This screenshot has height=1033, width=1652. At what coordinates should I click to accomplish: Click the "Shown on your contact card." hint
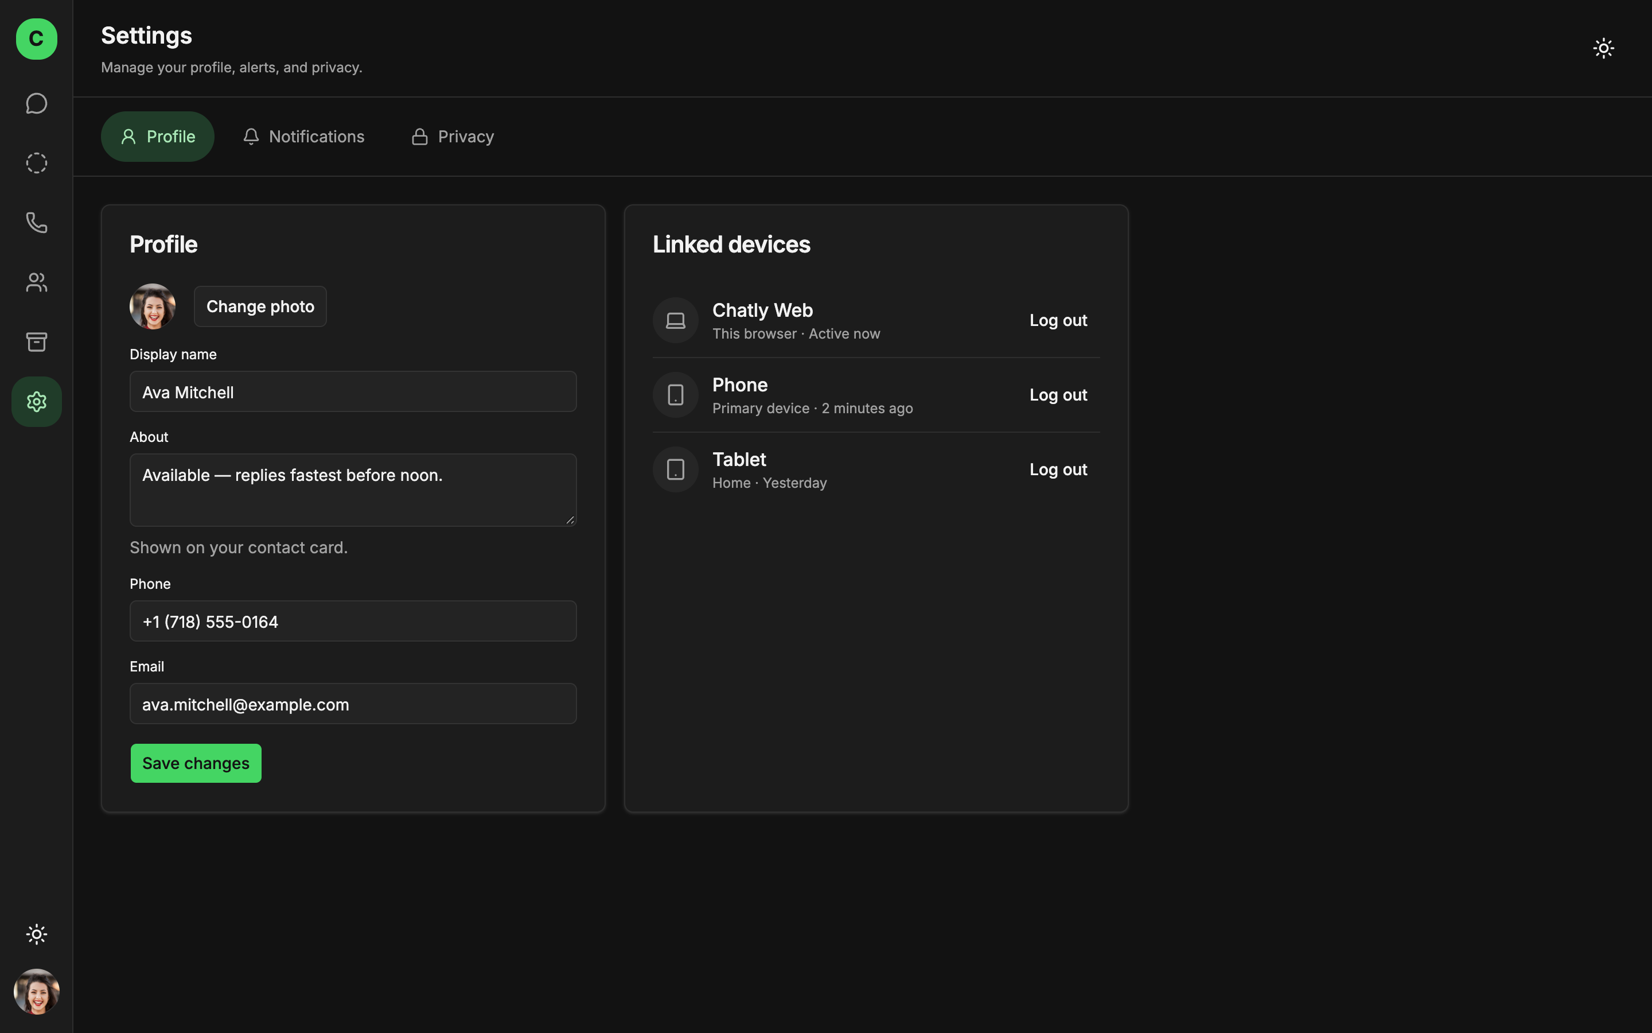point(239,548)
